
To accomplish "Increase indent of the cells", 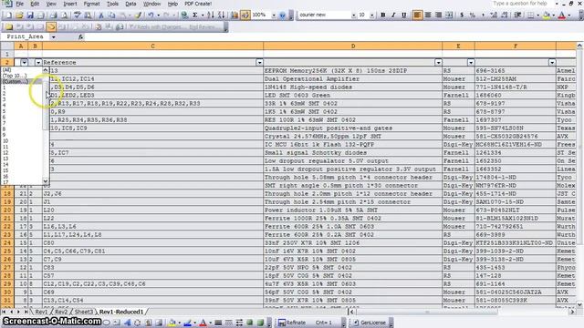I will 517,15.
